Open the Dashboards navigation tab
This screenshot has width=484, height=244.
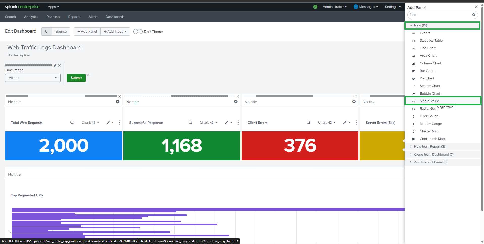pos(115,17)
